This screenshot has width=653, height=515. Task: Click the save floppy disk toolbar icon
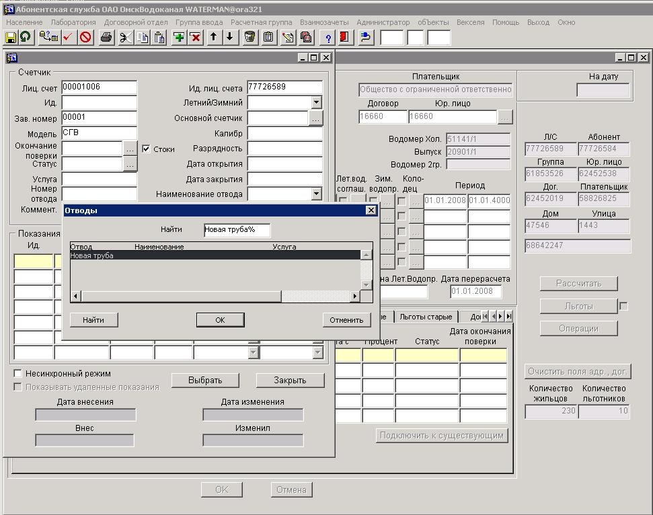11,38
